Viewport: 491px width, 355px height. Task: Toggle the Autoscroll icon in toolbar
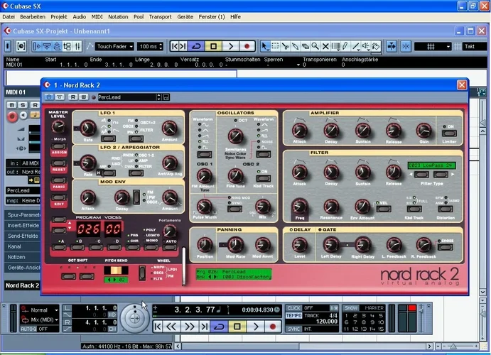coord(392,46)
